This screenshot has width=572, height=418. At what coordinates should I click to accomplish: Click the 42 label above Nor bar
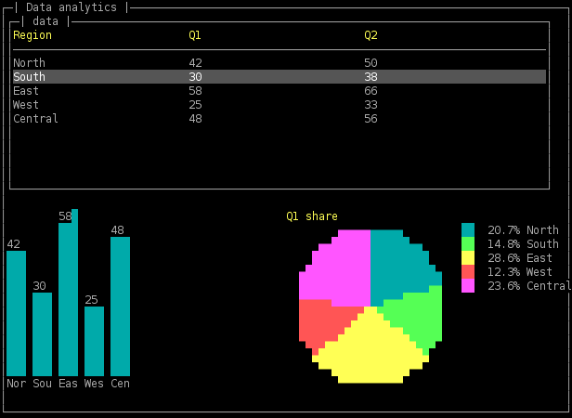pos(13,244)
